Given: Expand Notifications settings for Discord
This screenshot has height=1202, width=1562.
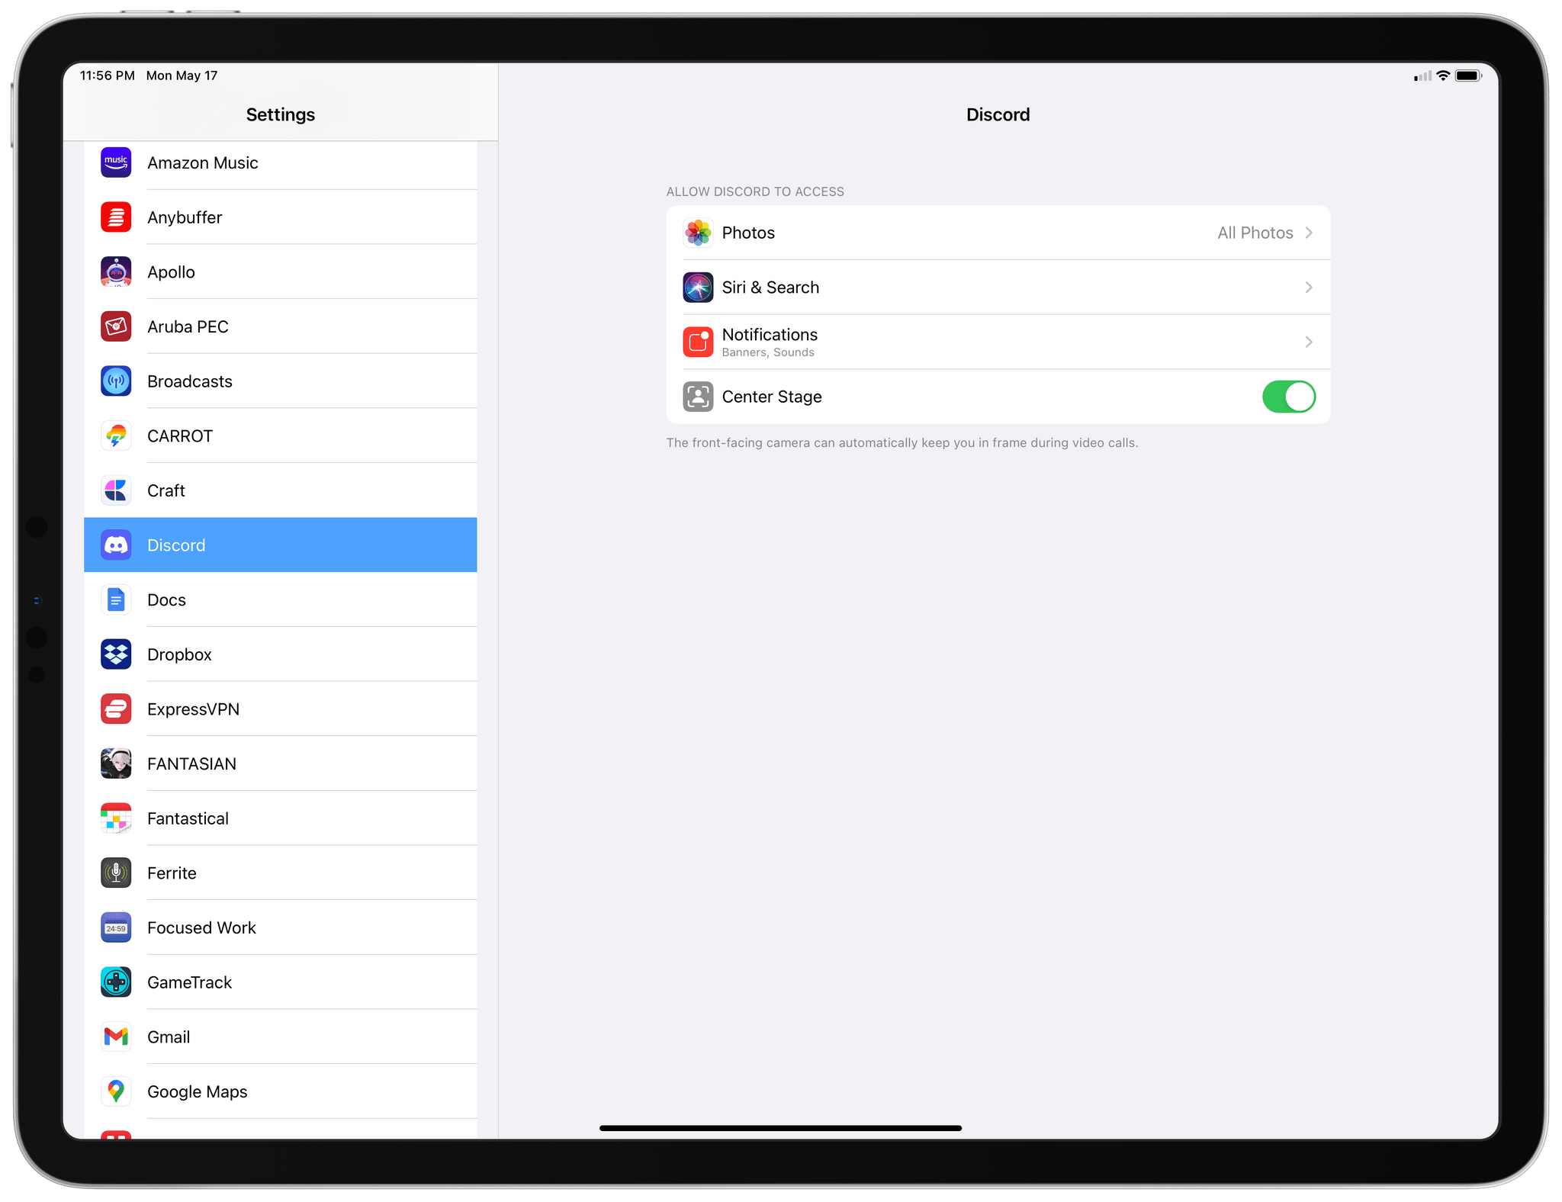Looking at the screenshot, I should point(996,341).
